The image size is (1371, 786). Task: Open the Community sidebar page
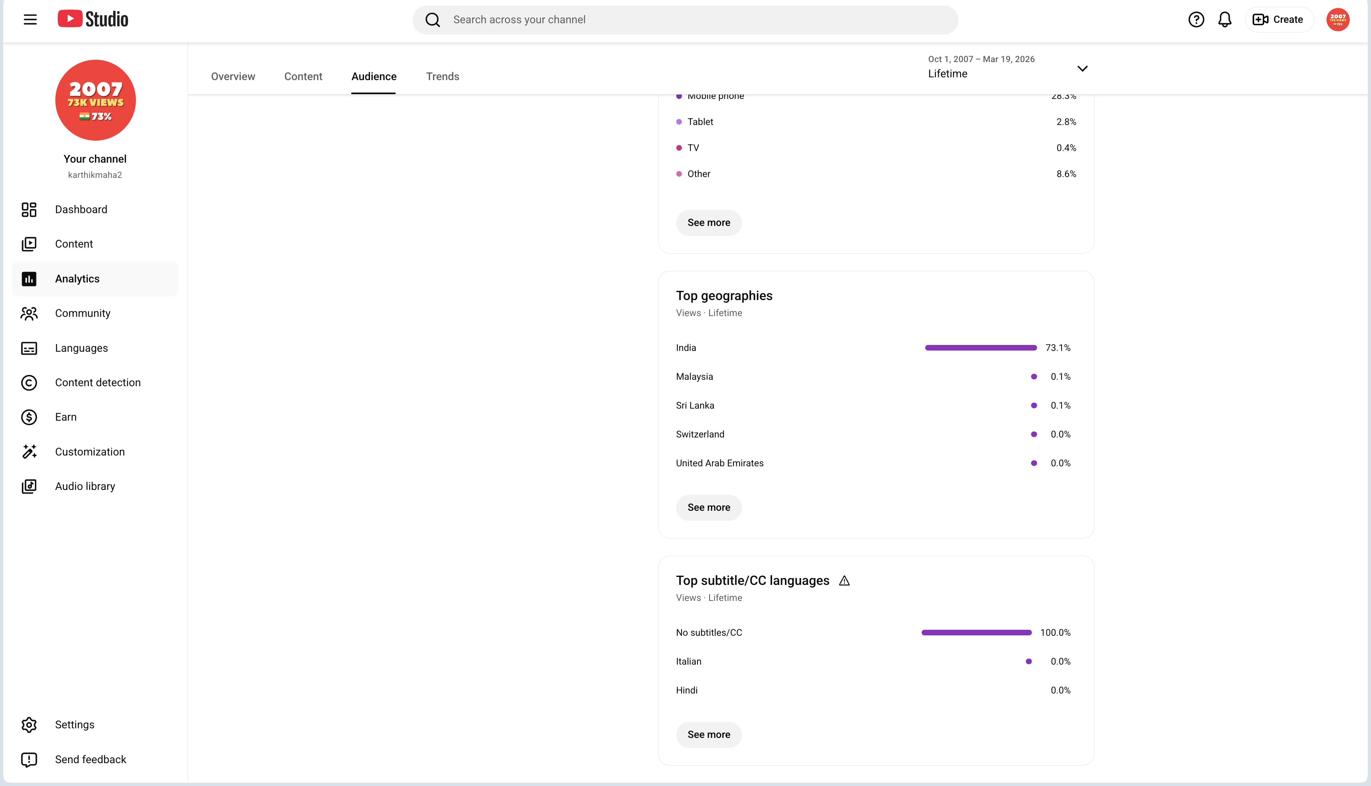95,313
